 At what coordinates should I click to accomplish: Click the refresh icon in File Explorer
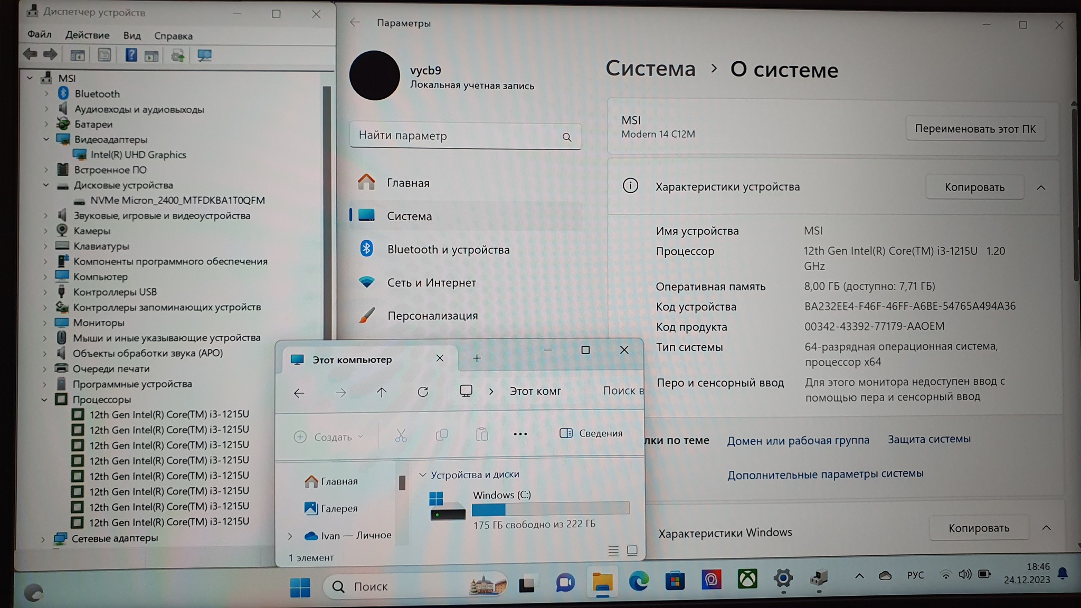click(x=423, y=392)
